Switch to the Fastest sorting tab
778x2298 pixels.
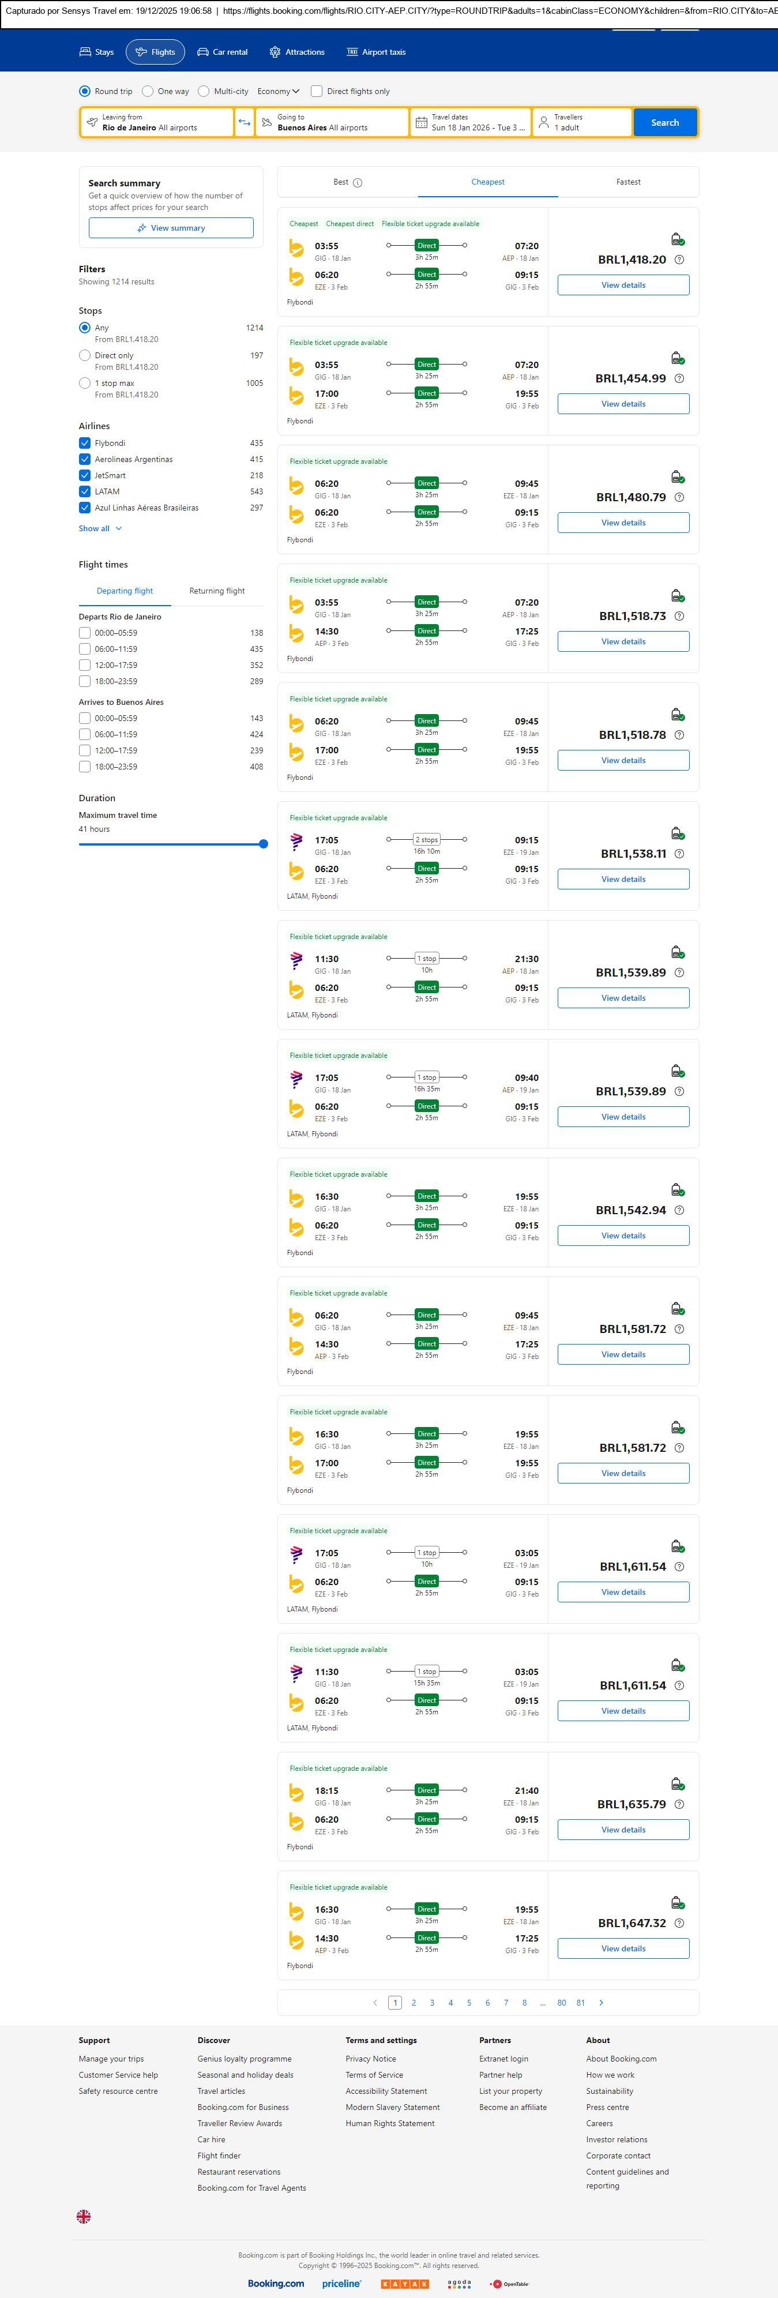point(628,182)
